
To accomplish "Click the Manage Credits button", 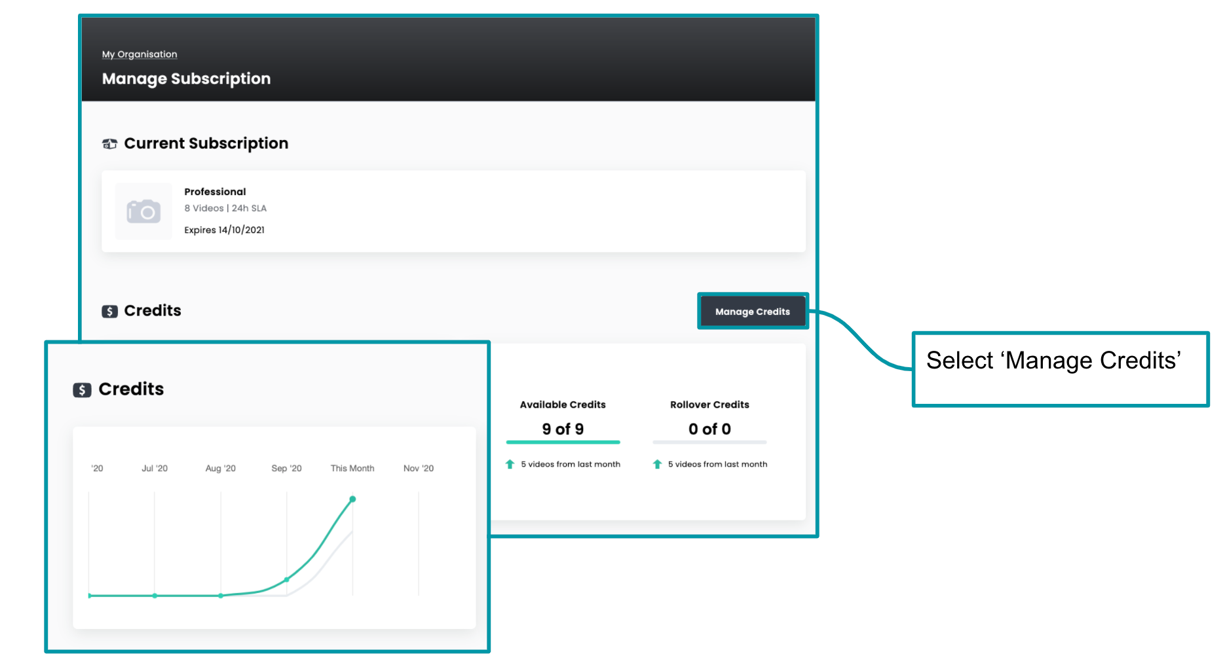I will 752,312.
